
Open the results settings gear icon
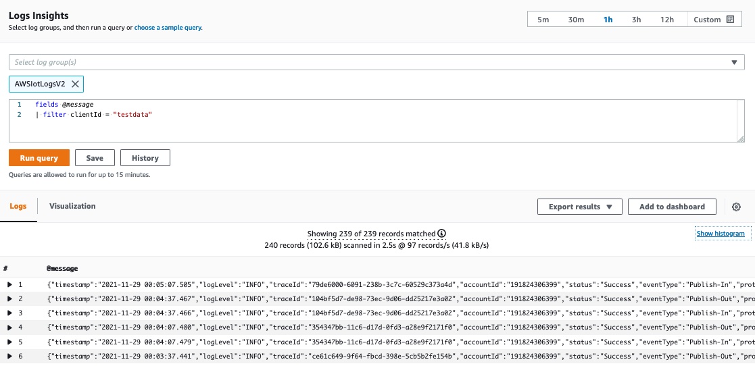point(736,207)
